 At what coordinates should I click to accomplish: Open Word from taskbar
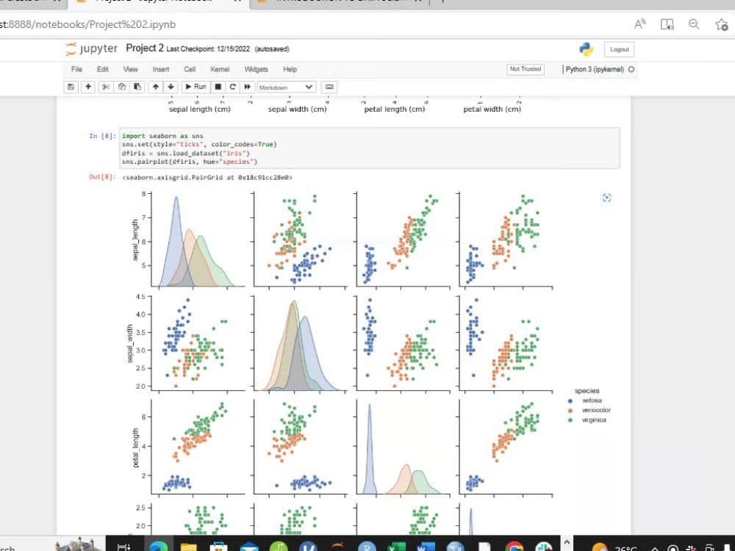pos(426,545)
